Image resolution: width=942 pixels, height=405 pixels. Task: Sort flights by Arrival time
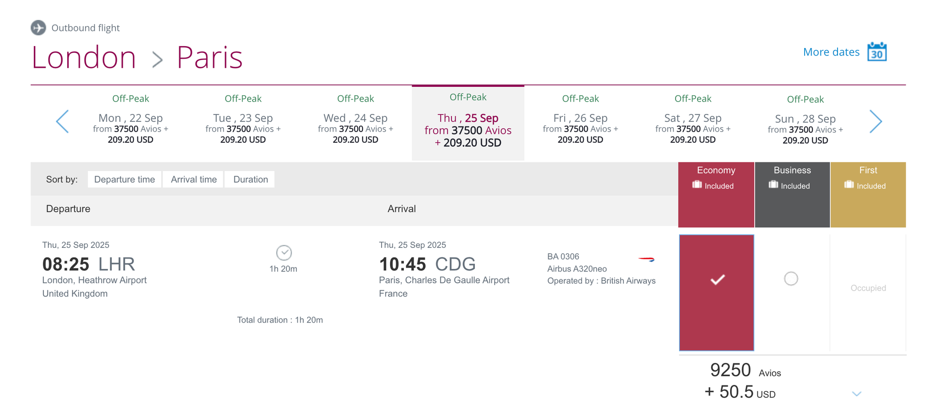193,179
